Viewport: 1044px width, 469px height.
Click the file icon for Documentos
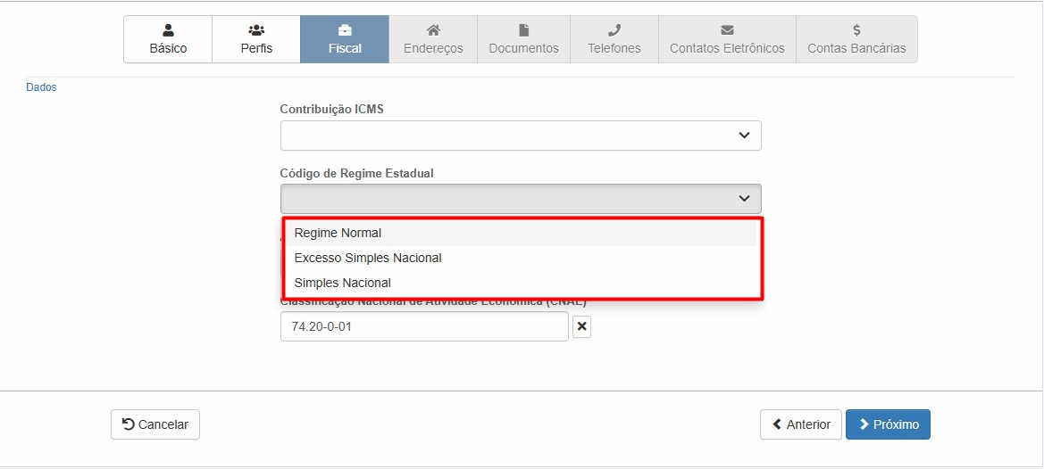click(x=523, y=30)
